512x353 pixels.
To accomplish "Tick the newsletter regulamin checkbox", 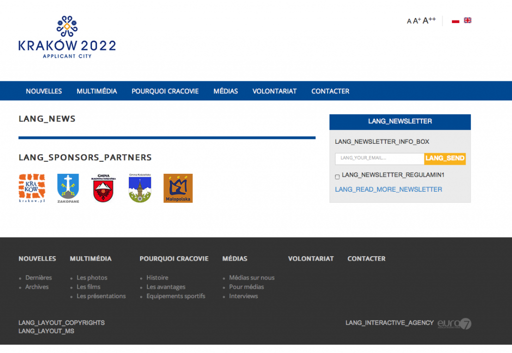I will tap(337, 177).
